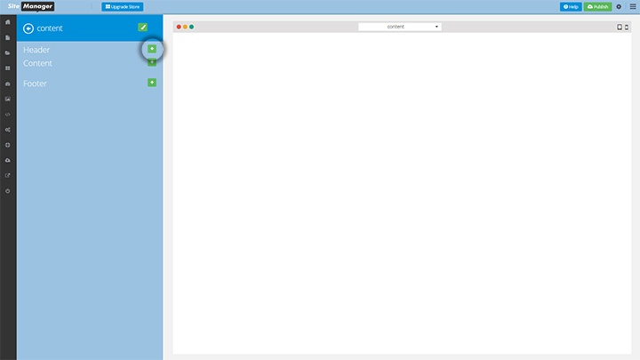The height and width of the screenshot is (360, 640).
Task: Open the content page dropdown
Action: [400, 27]
